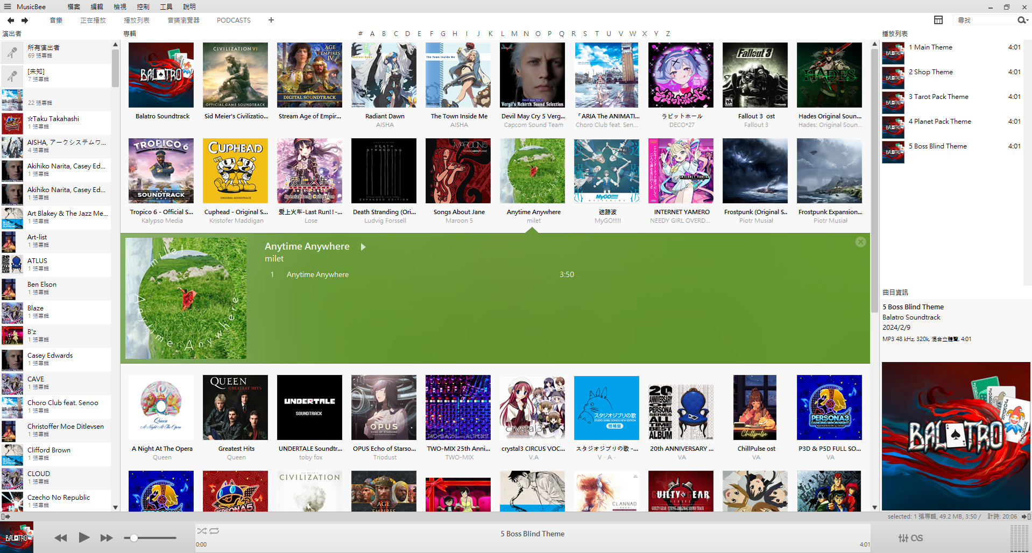The image size is (1032, 553).
Task: Open the 控制 menu
Action: coord(143,6)
